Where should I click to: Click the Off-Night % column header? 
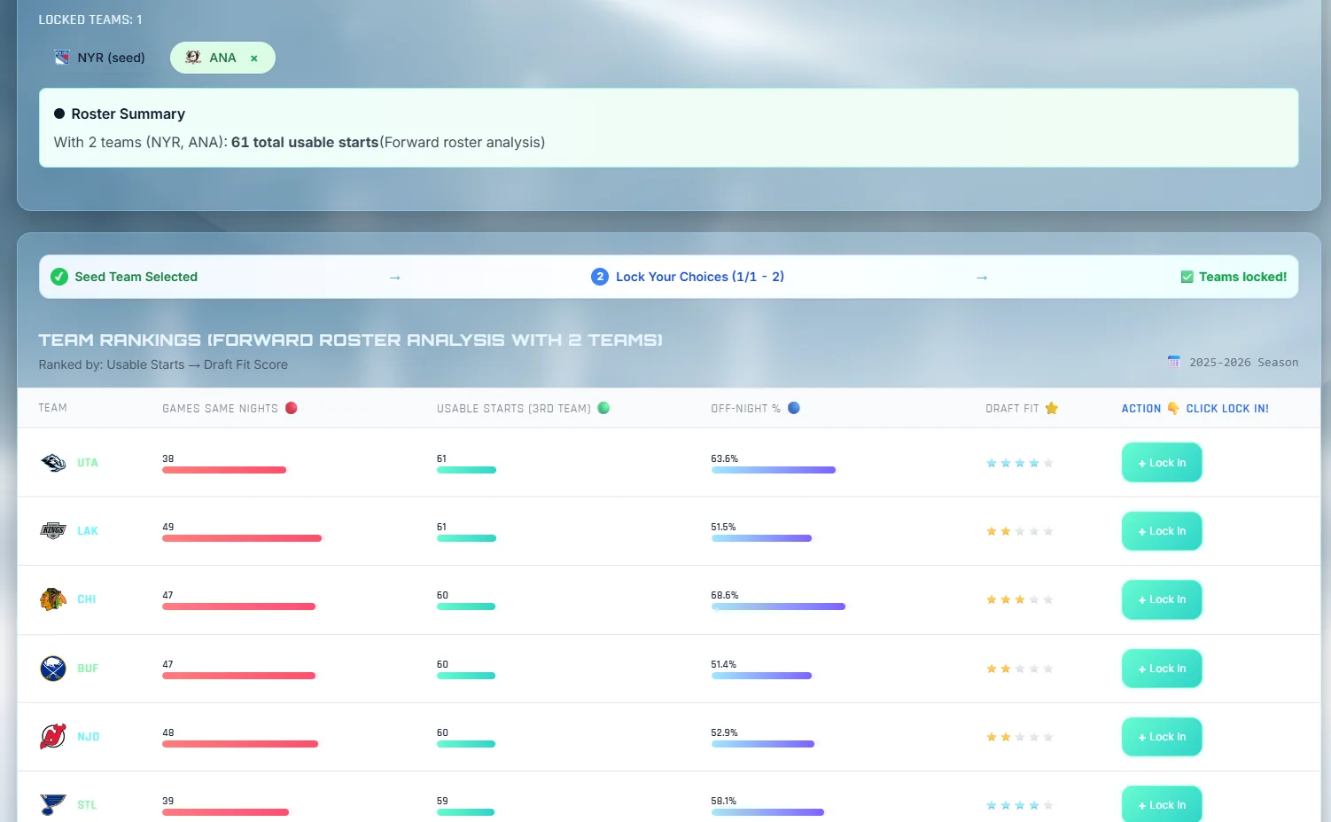(746, 408)
